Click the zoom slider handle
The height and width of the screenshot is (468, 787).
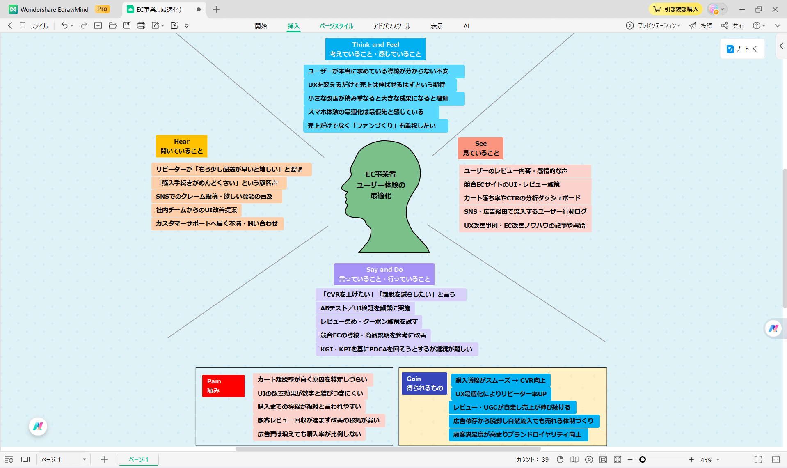643,459
